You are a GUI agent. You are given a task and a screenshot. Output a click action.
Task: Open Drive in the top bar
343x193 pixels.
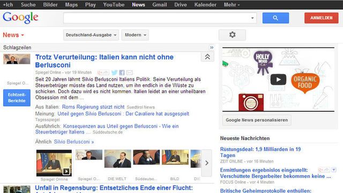click(x=181, y=5)
